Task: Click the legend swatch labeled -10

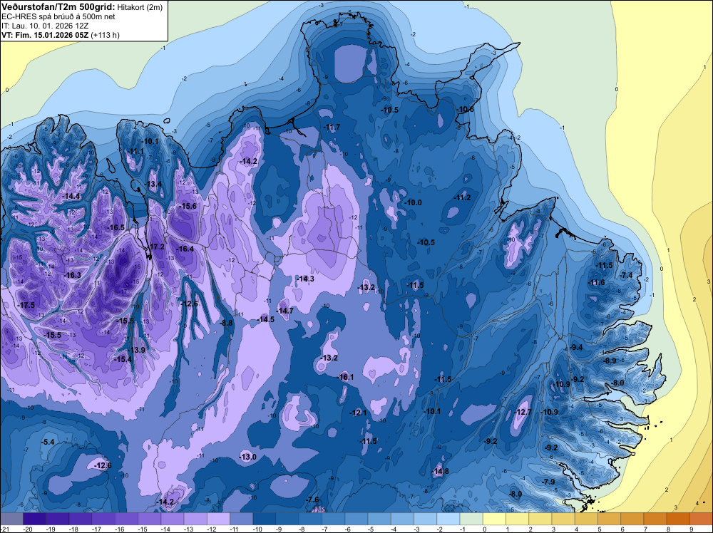Action: coord(265,519)
